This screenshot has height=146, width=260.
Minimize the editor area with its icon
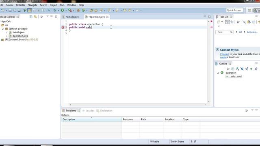click(205, 16)
